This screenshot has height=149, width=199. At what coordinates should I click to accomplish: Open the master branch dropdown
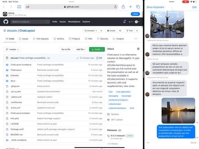[x=12, y=49]
